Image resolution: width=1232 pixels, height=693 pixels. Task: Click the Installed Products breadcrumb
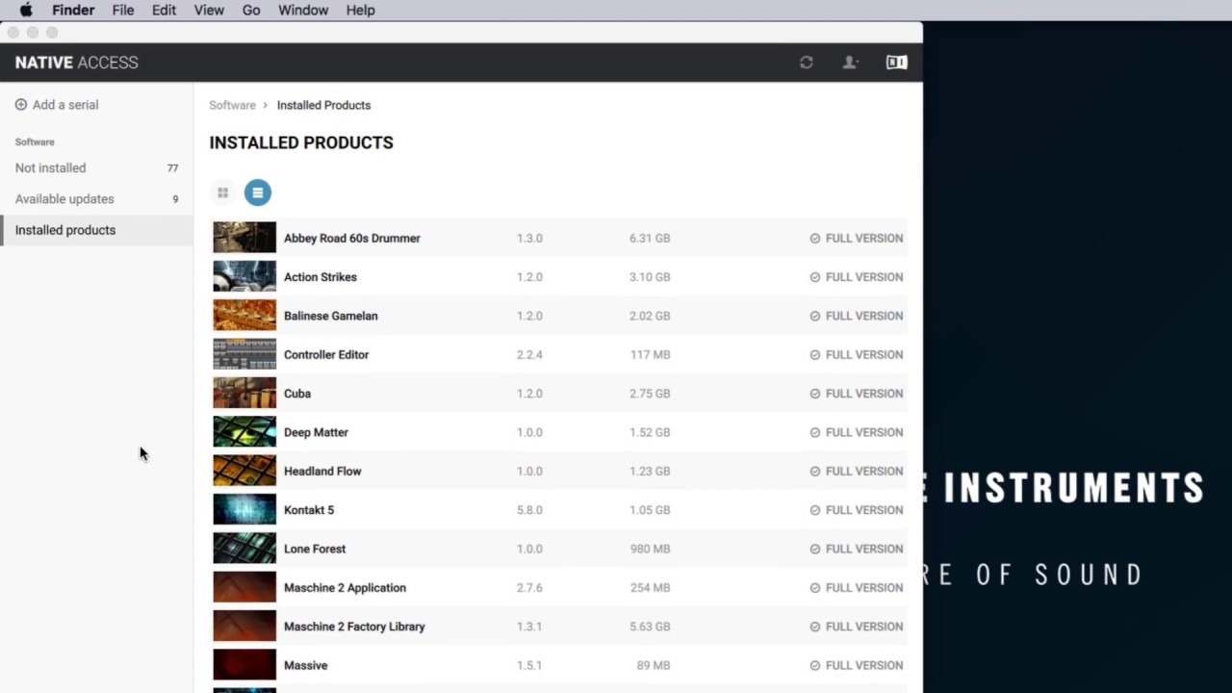pos(323,105)
